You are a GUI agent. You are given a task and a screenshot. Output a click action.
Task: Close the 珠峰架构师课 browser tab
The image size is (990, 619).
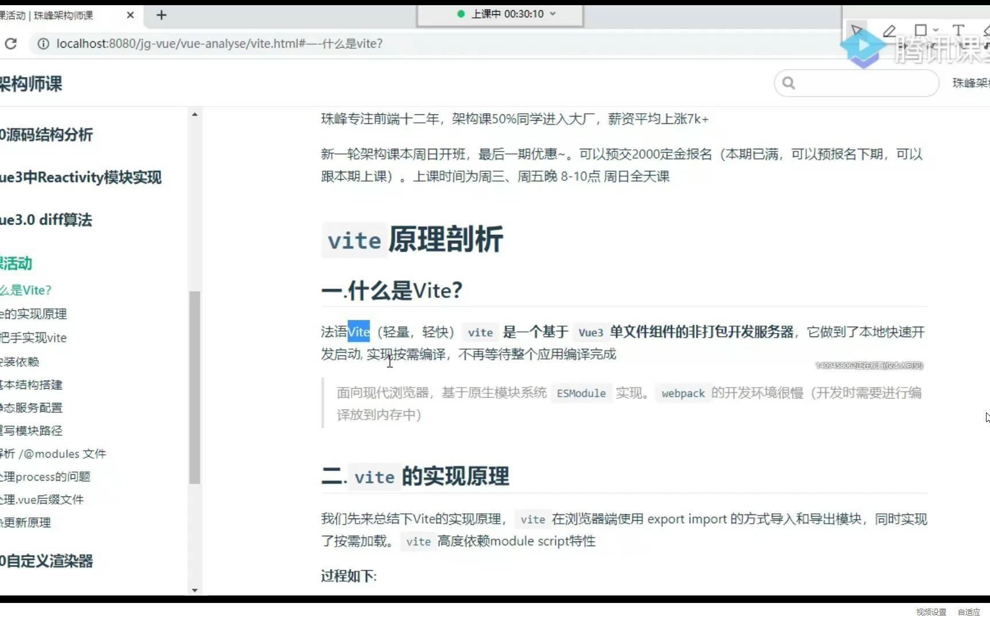click(130, 15)
